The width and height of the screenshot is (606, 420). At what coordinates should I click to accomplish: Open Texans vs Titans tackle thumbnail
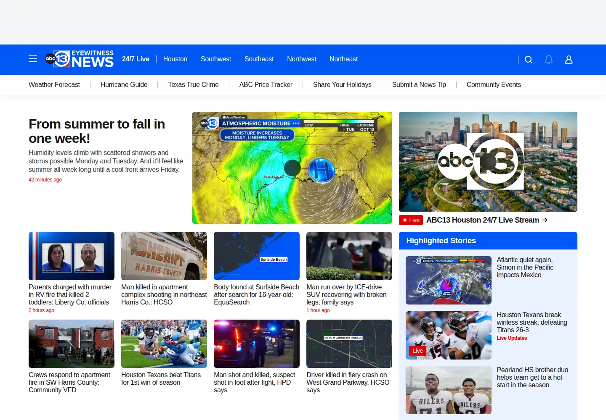(164, 344)
